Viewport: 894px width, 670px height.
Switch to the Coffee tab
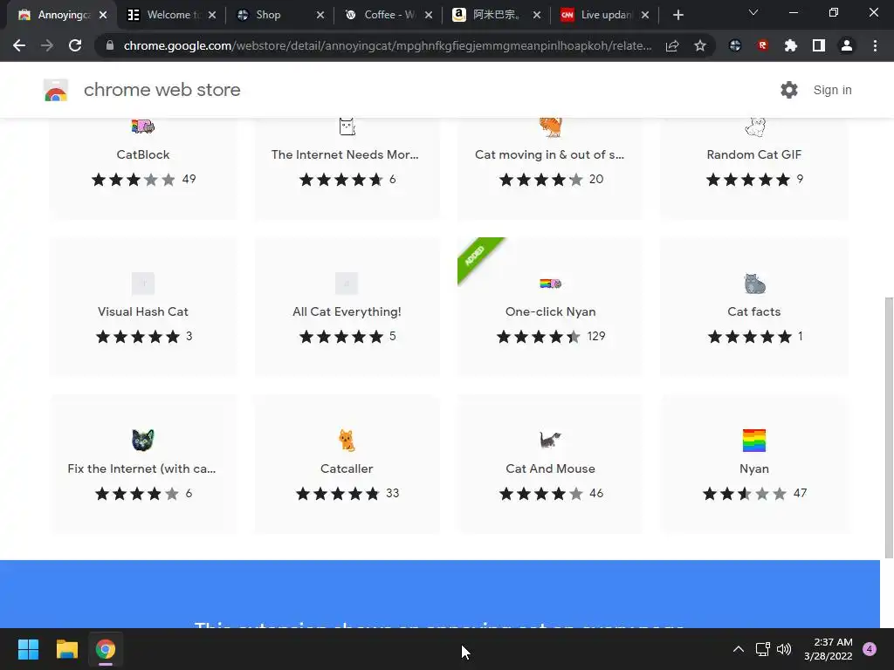click(x=389, y=15)
